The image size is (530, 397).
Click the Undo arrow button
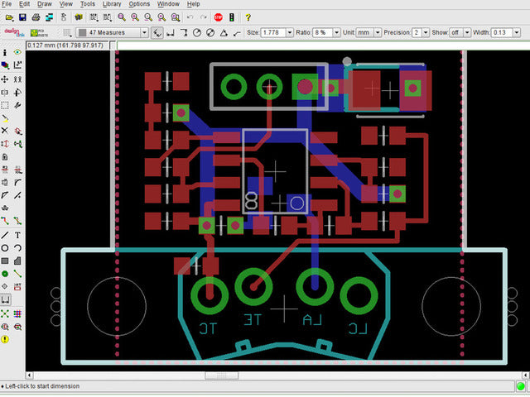pos(190,17)
